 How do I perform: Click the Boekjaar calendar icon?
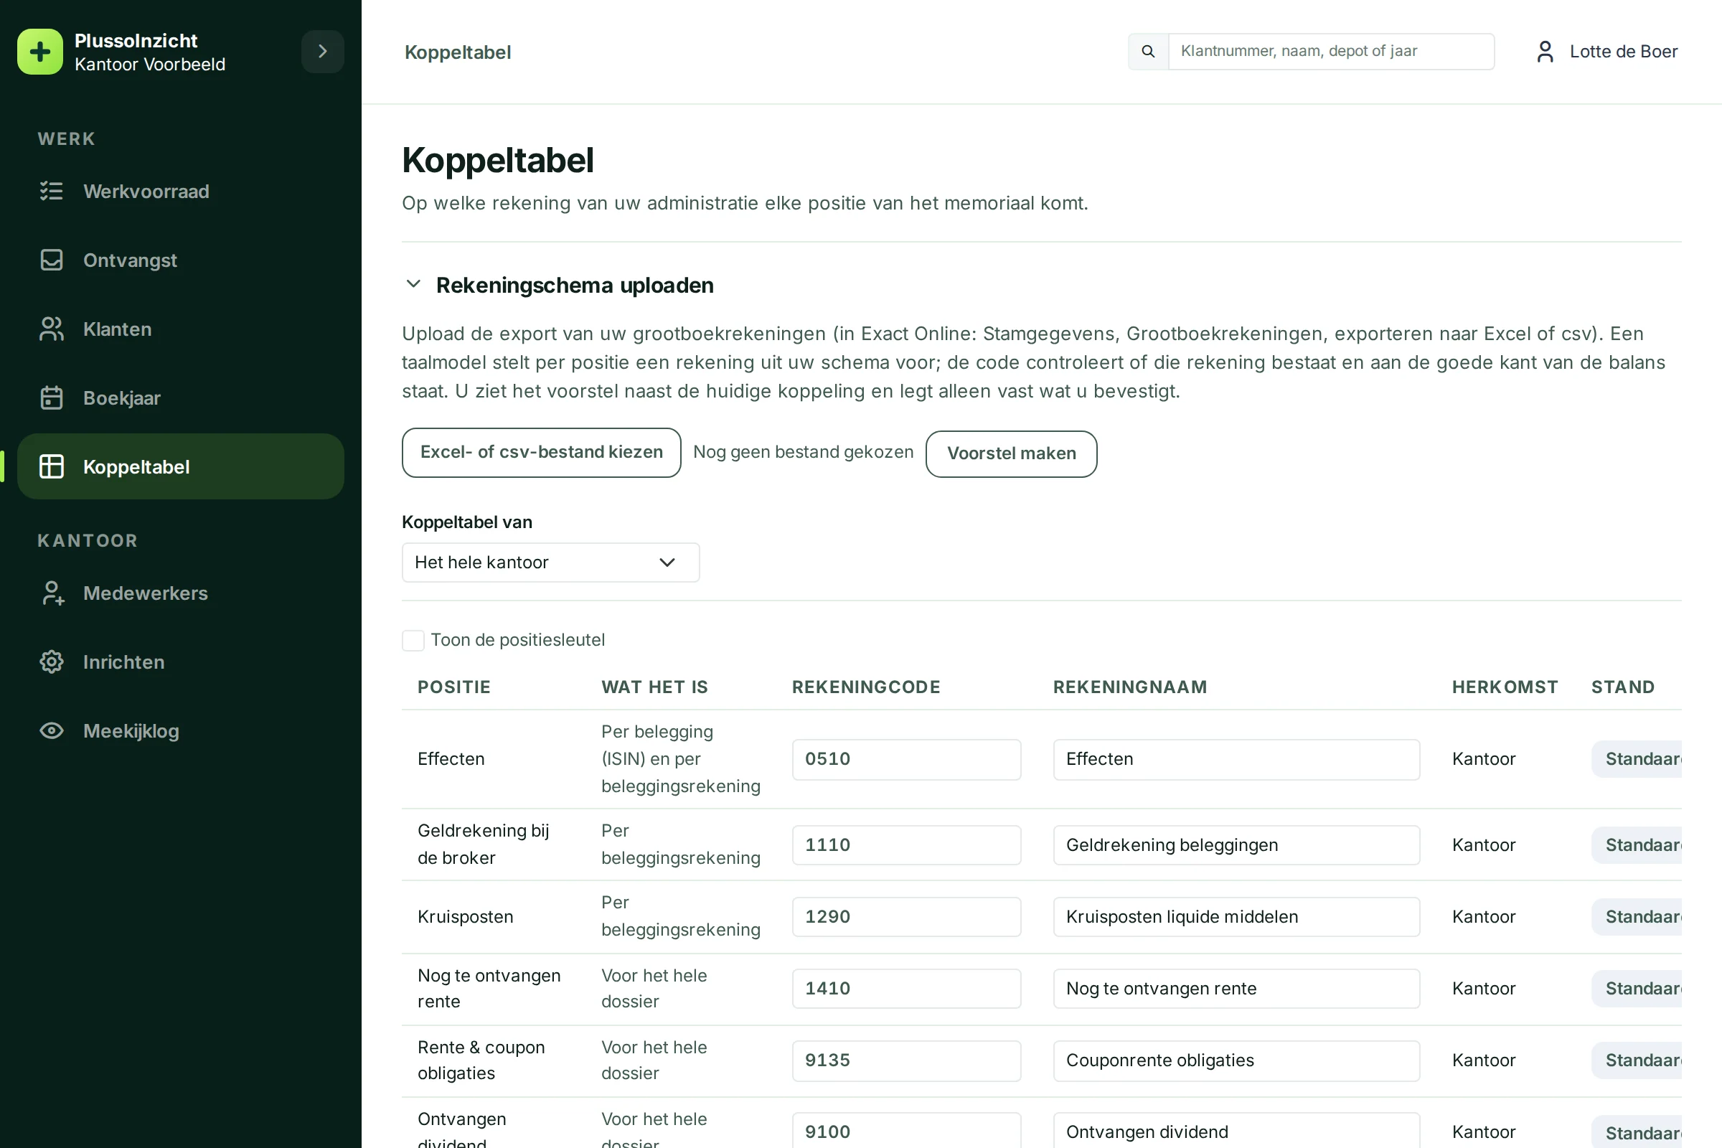click(51, 397)
